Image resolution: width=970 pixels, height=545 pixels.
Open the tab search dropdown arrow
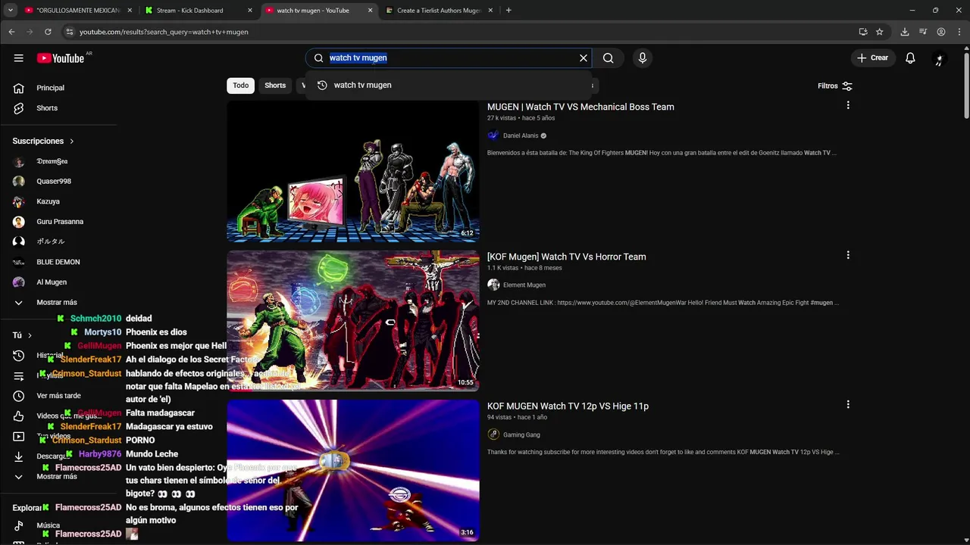coord(10,11)
